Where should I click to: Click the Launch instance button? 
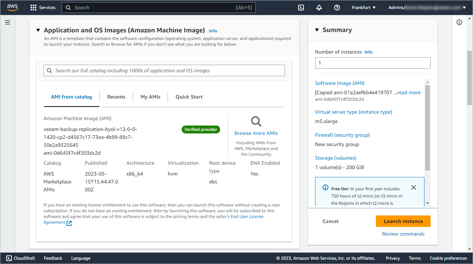click(x=403, y=221)
